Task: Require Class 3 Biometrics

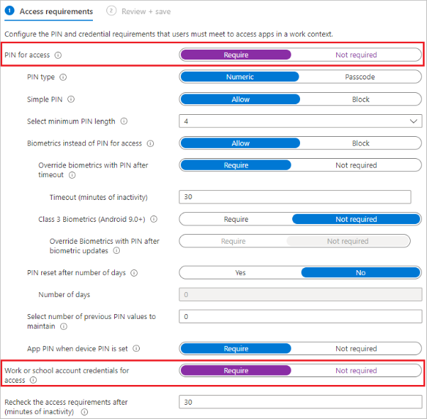Action: (235, 219)
